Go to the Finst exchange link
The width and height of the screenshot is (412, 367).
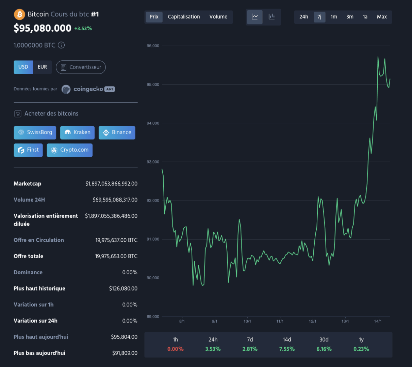click(28, 150)
